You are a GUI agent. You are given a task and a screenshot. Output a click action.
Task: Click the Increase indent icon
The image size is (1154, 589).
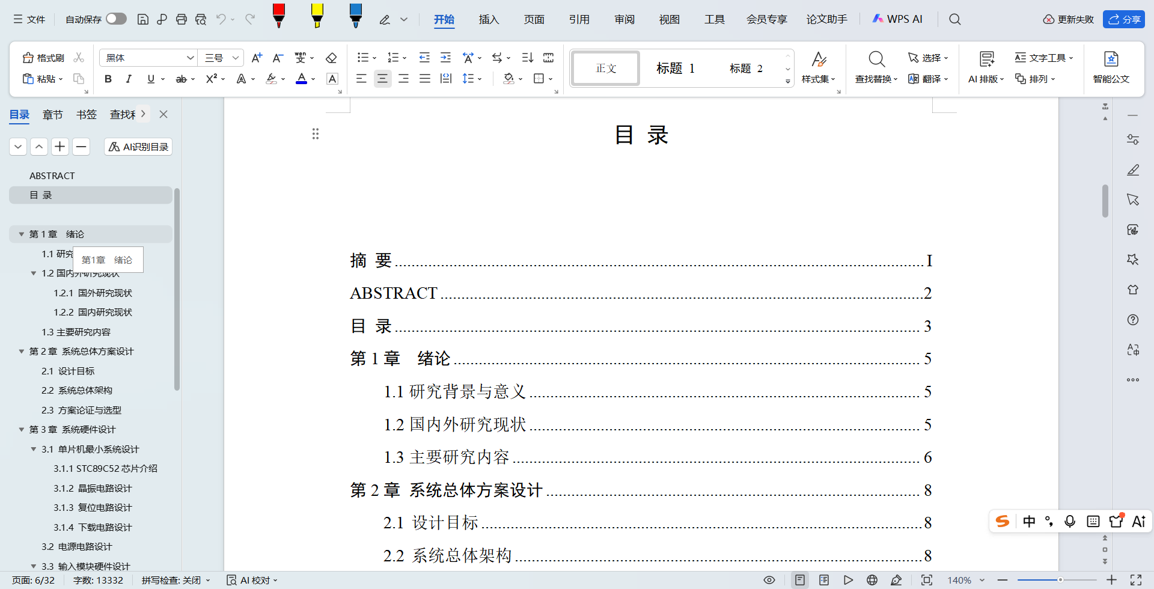(x=445, y=58)
